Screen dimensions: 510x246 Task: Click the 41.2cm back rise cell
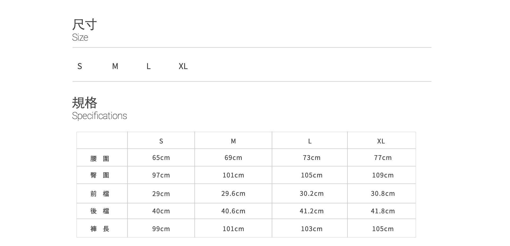pyautogui.click(x=312, y=211)
